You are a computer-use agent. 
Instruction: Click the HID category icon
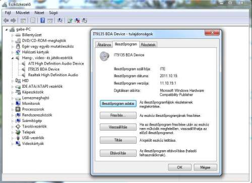point(18,81)
